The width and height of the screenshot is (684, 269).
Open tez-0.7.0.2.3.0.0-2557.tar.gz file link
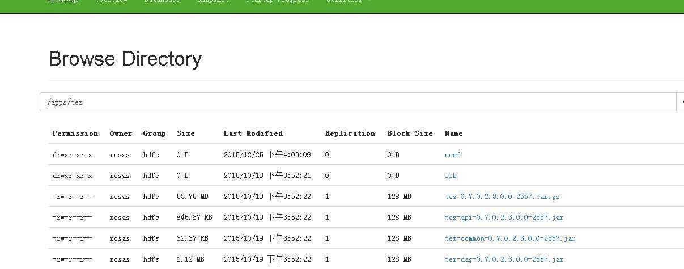coord(502,197)
